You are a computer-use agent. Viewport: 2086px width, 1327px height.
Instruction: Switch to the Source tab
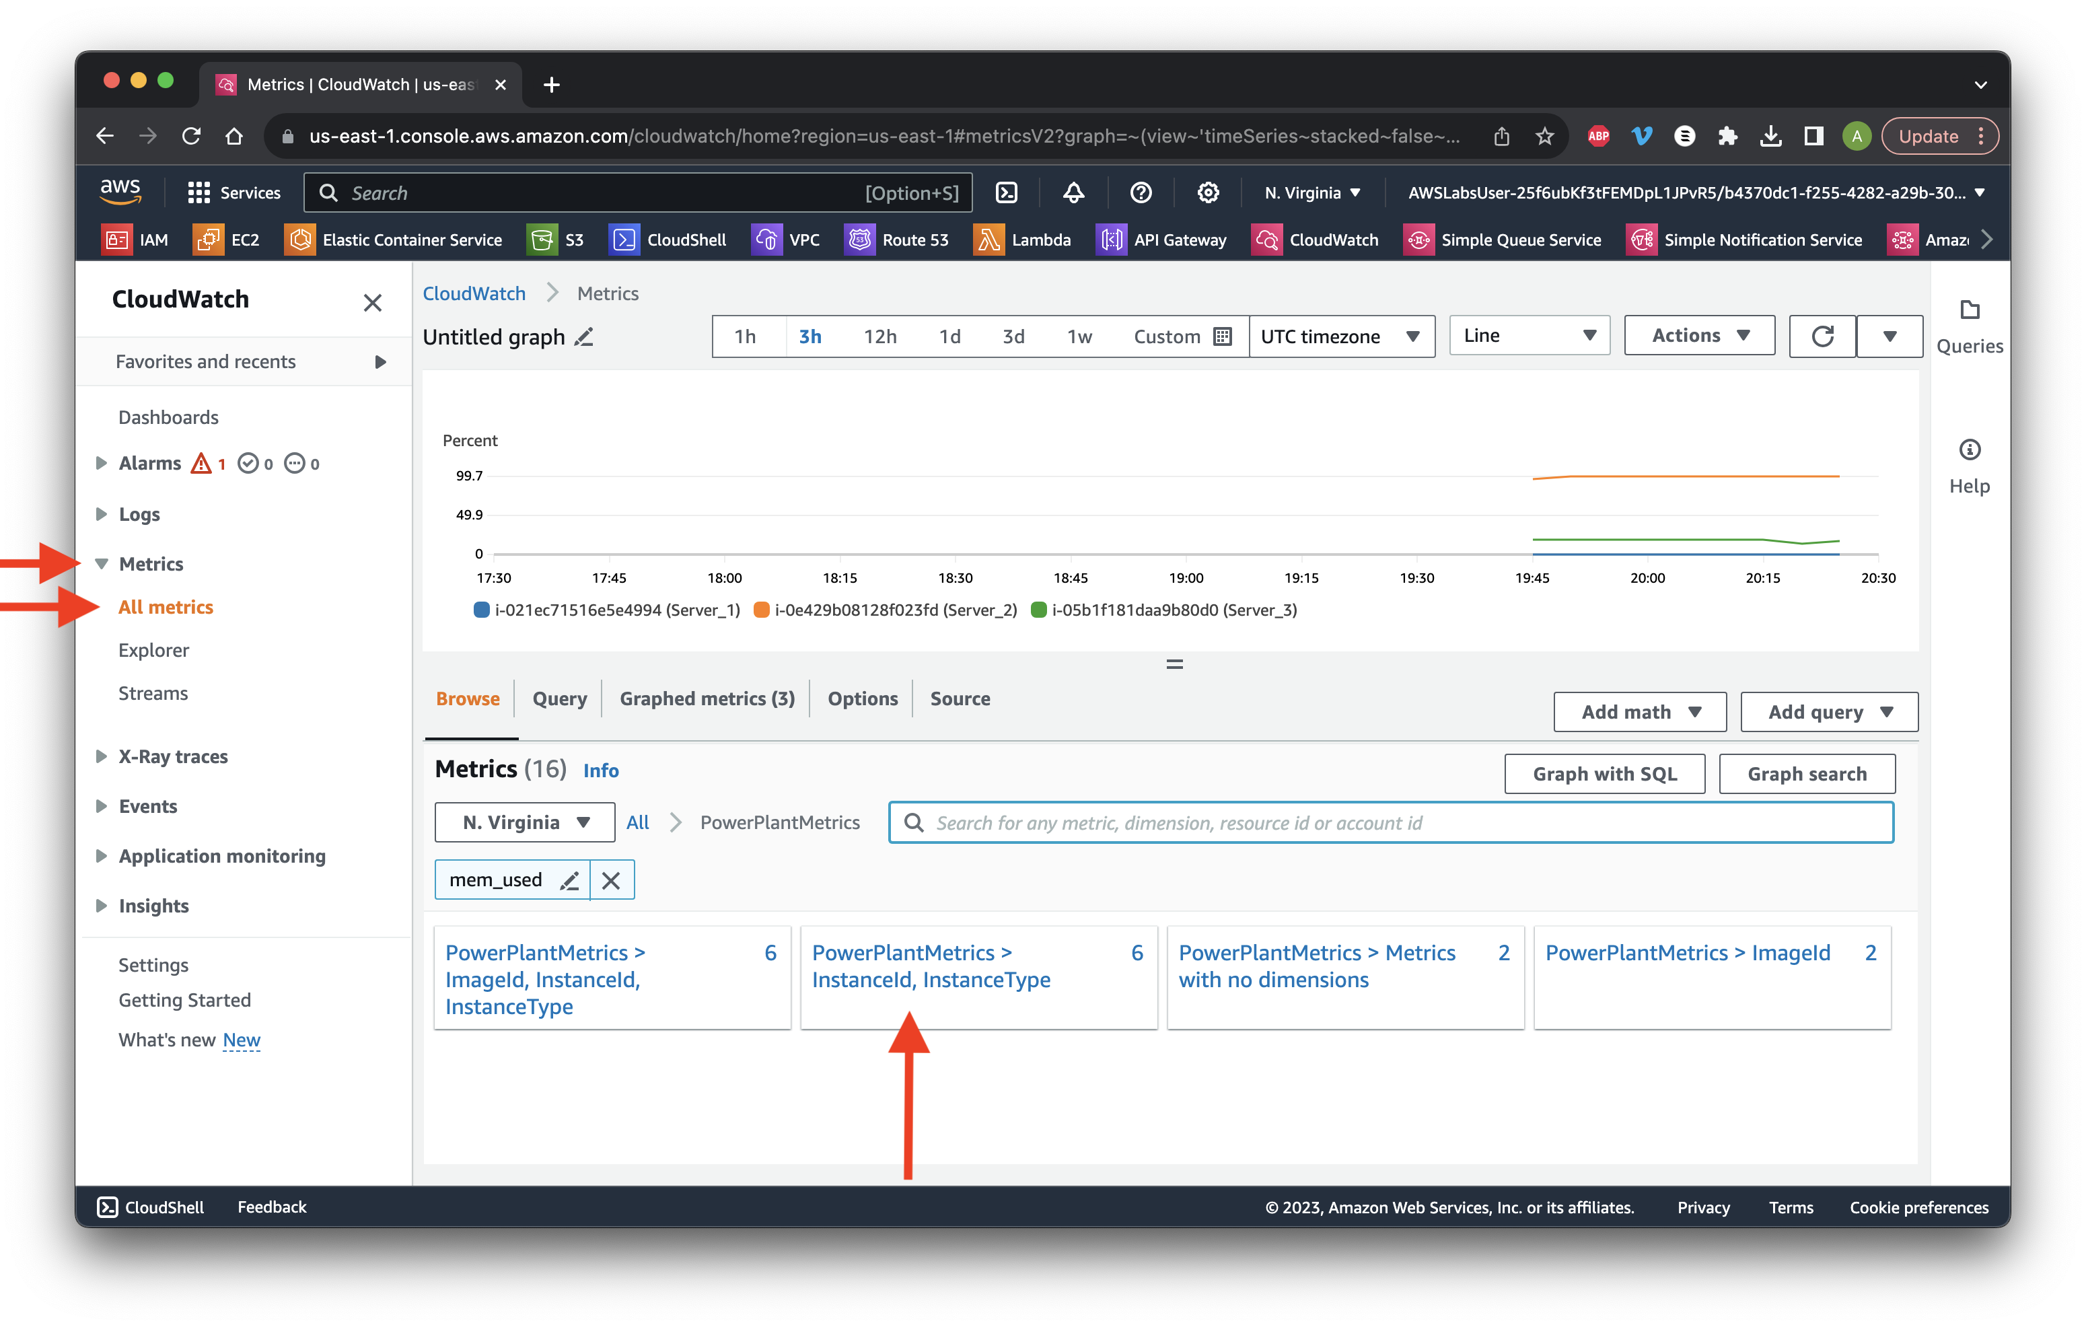tap(960, 698)
